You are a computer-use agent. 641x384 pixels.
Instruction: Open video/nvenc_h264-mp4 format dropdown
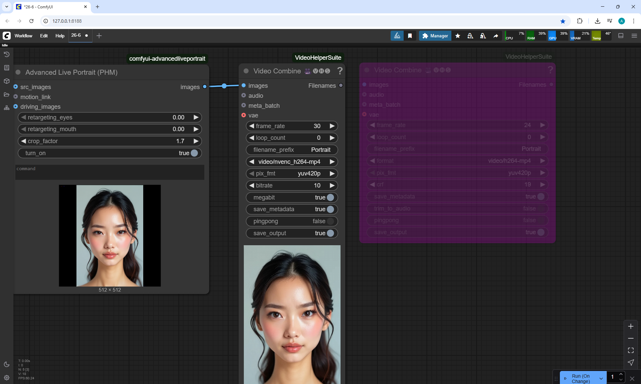[x=289, y=162]
